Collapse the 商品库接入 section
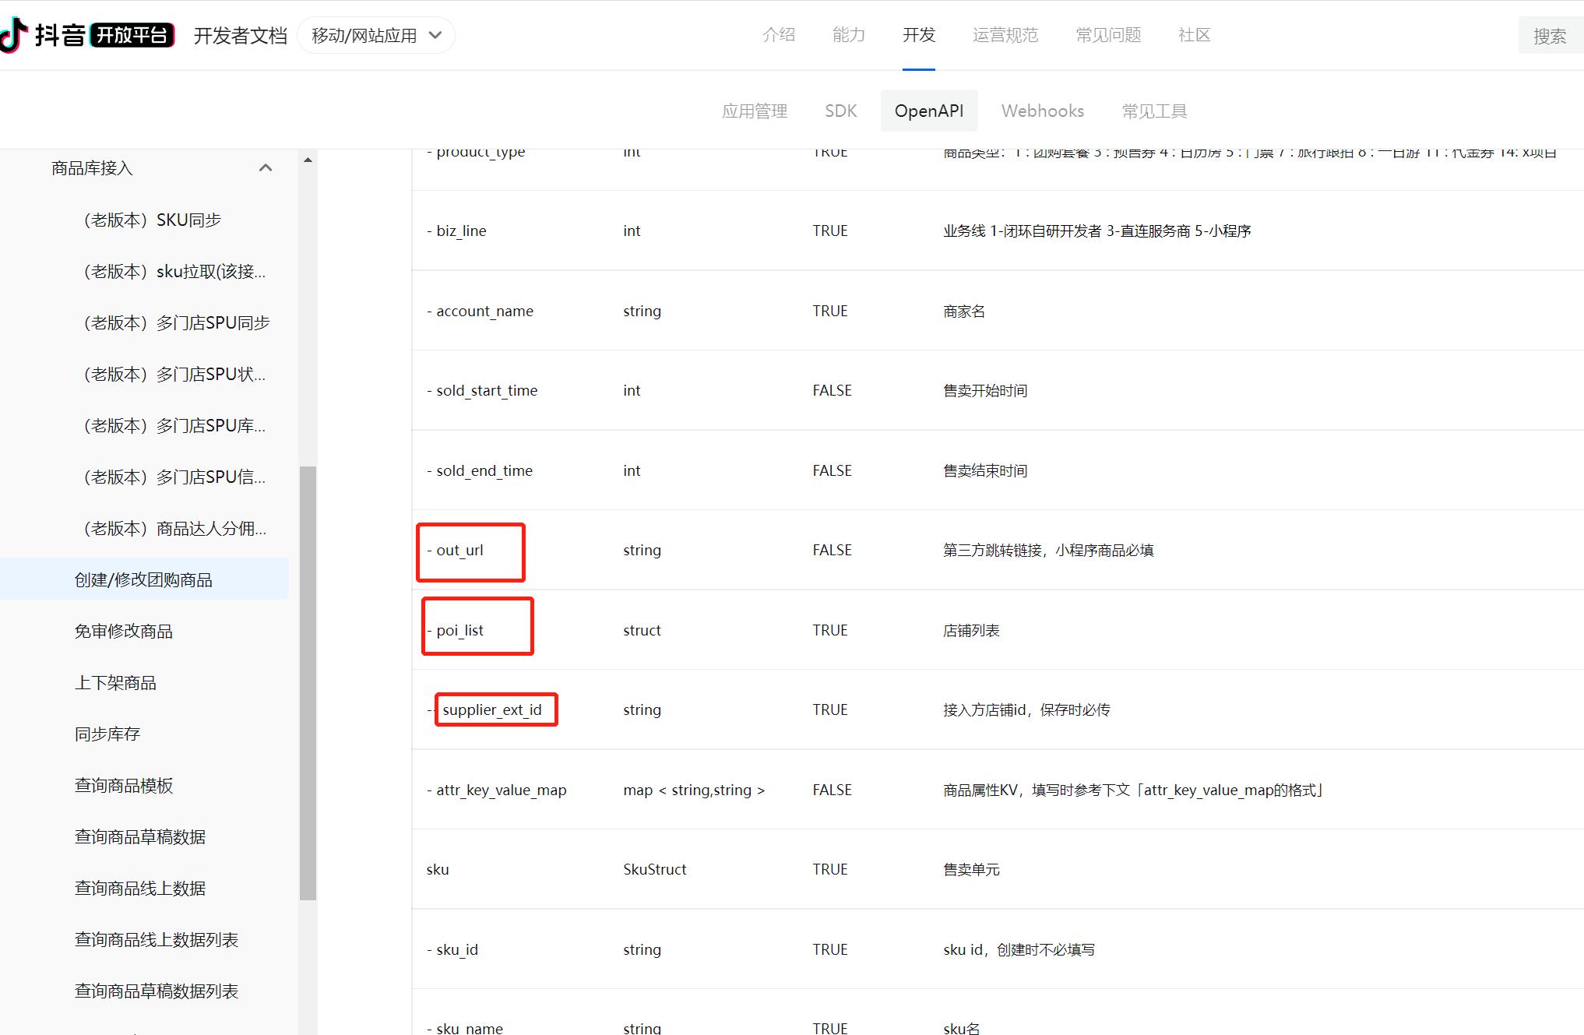The width and height of the screenshot is (1584, 1035). click(x=266, y=168)
